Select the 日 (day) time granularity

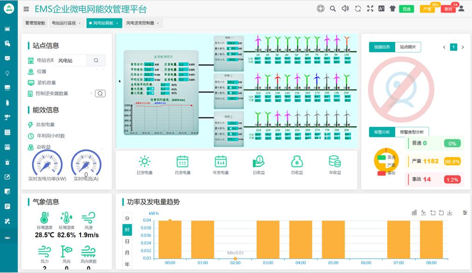pyautogui.click(x=127, y=241)
